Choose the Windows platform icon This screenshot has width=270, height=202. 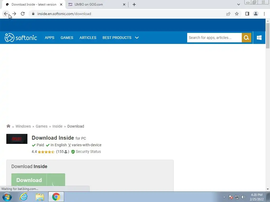point(259,38)
